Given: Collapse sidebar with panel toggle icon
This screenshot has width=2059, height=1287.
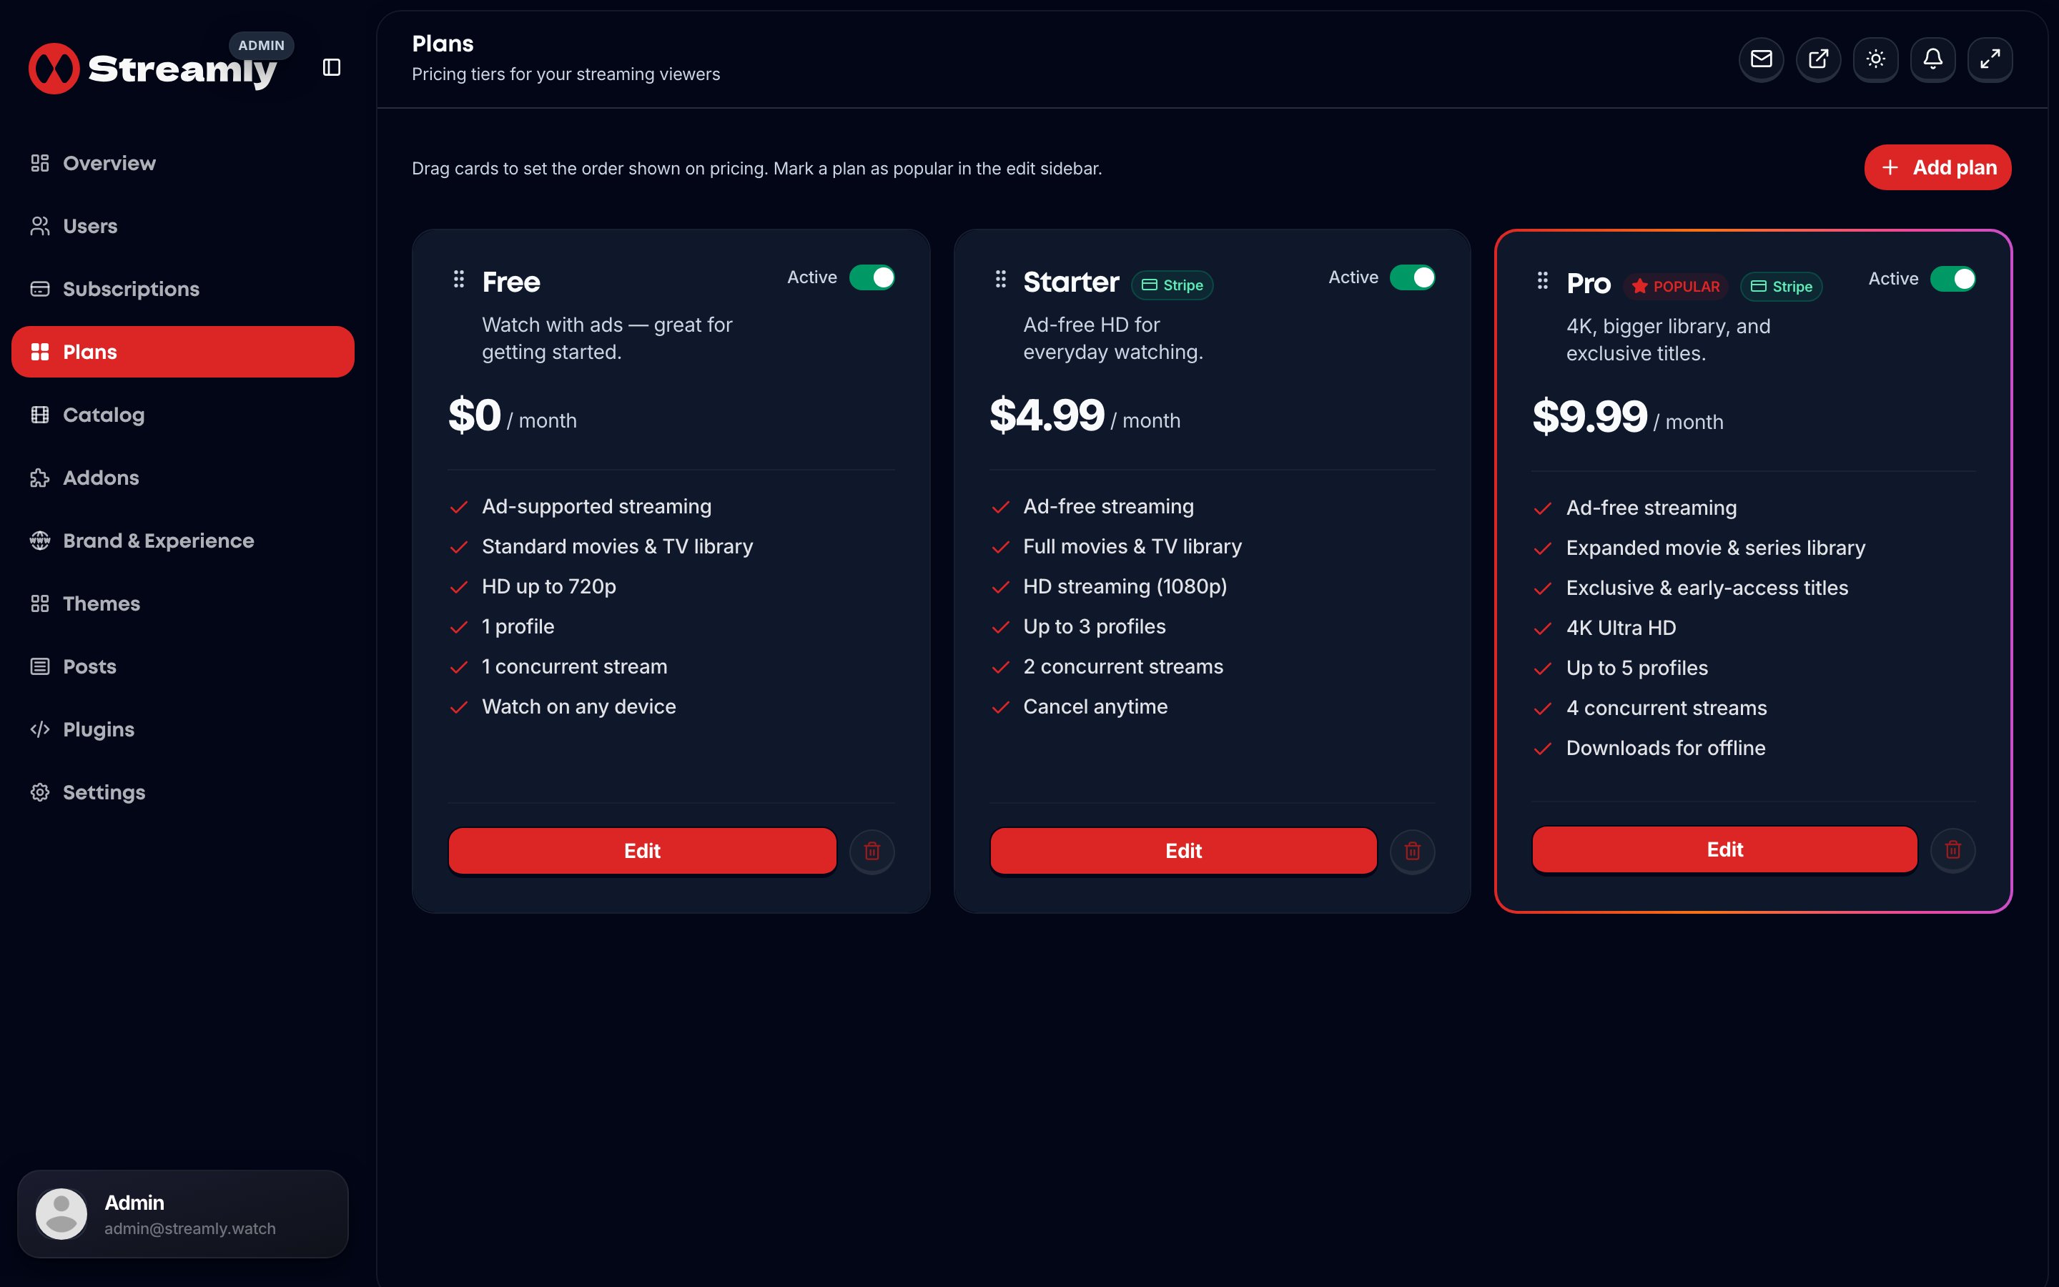Looking at the screenshot, I should click(x=332, y=67).
